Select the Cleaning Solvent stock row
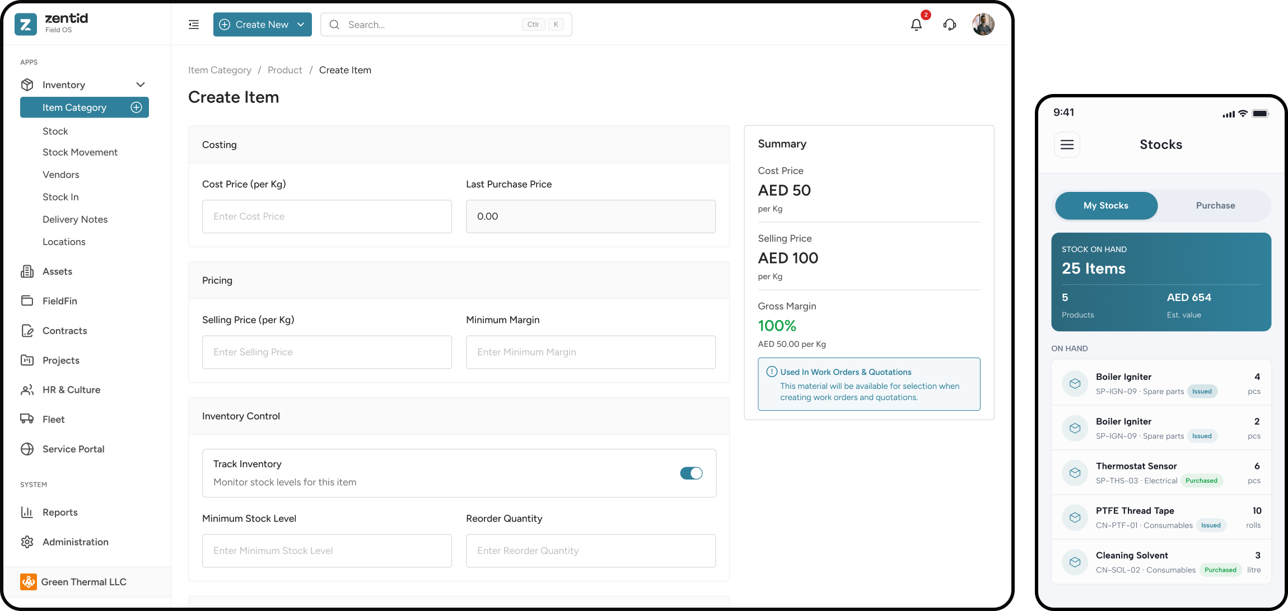1288x611 pixels. point(1161,562)
